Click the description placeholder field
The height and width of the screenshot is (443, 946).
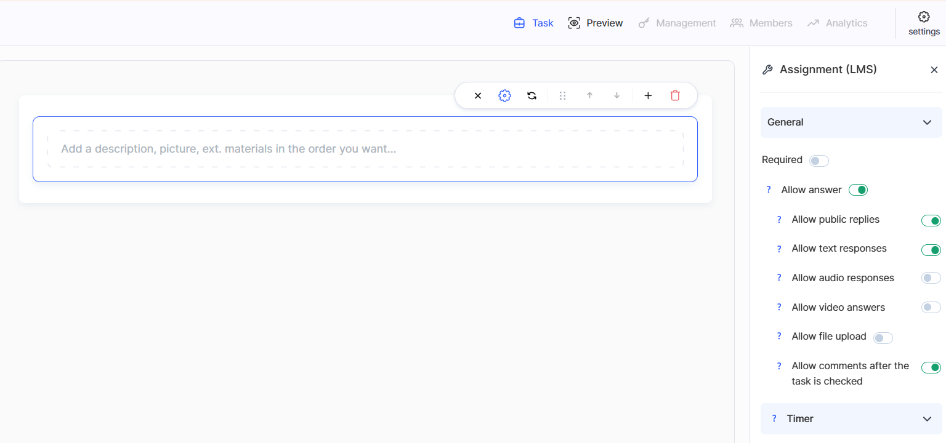click(x=365, y=149)
